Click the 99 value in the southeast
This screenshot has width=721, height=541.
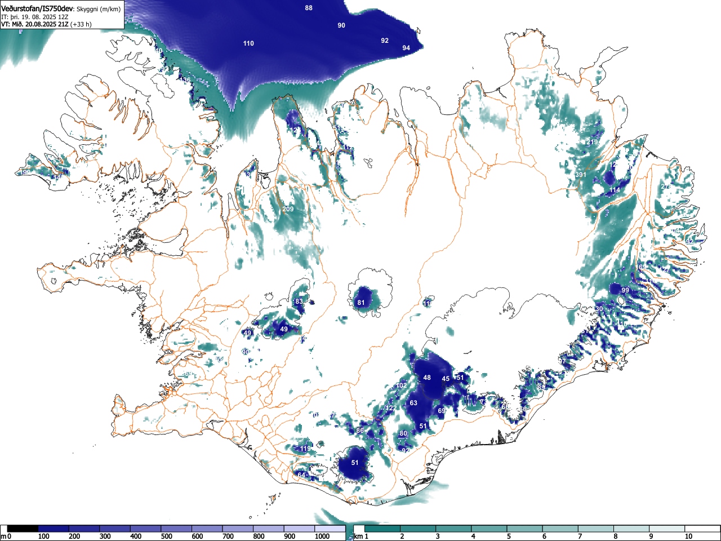[x=625, y=290]
